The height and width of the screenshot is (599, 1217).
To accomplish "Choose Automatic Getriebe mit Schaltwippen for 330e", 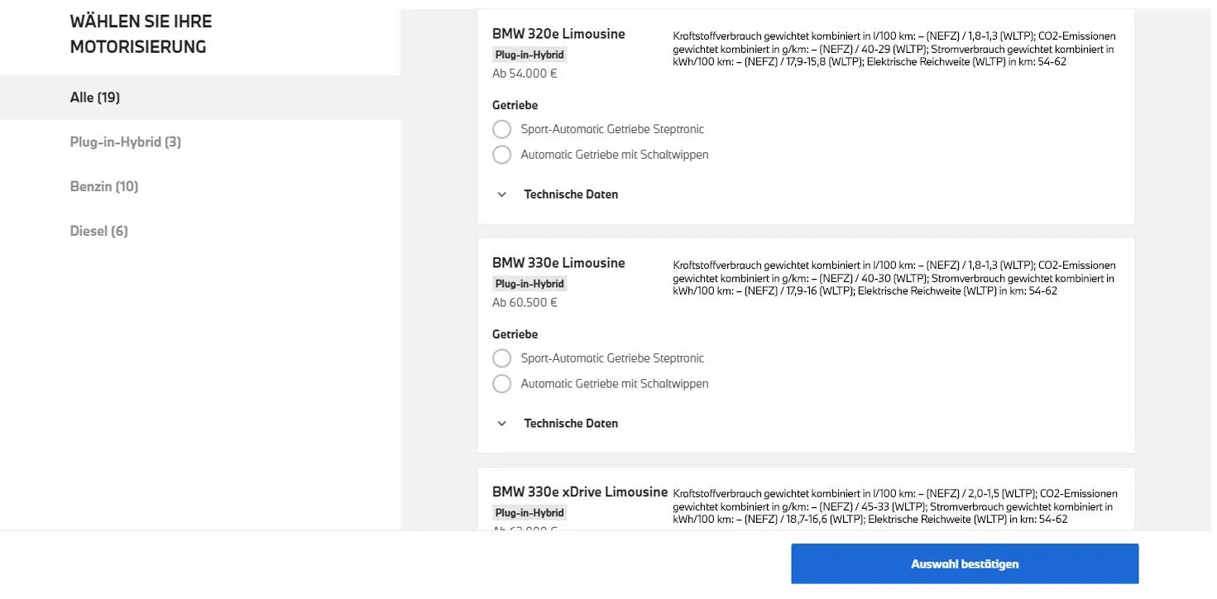I will (x=501, y=384).
